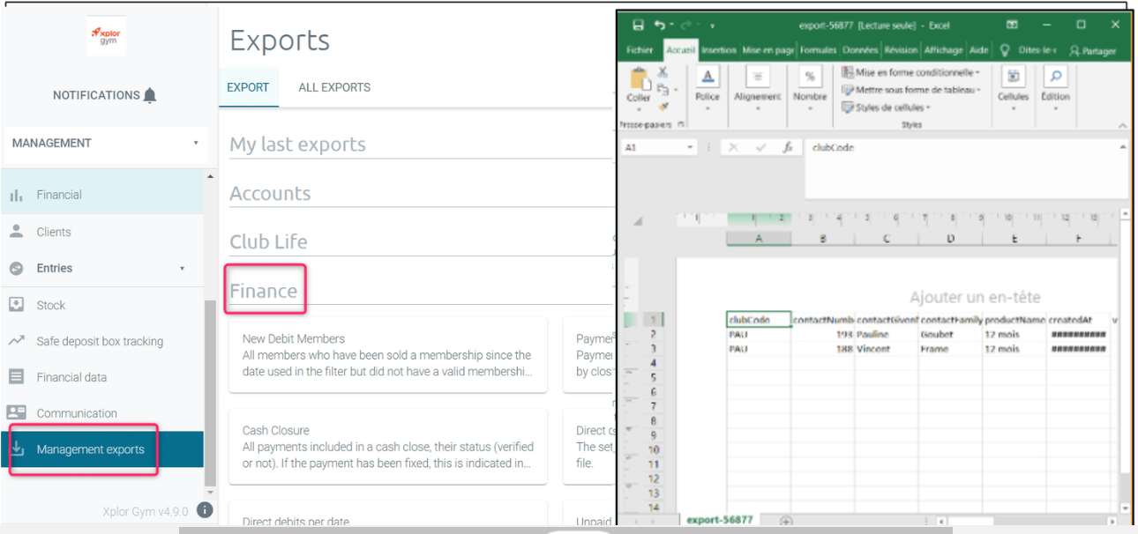This screenshot has width=1138, height=534.
Task: Open the Notifications bell icon
Action: [x=150, y=95]
